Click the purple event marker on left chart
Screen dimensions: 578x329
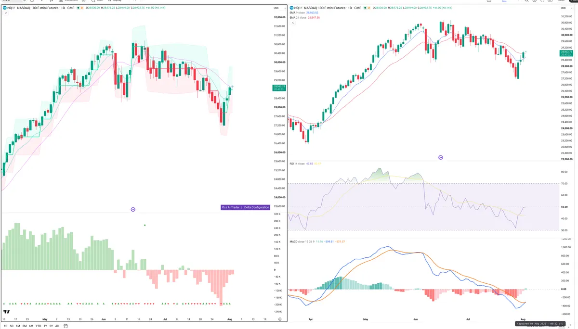tap(133, 209)
